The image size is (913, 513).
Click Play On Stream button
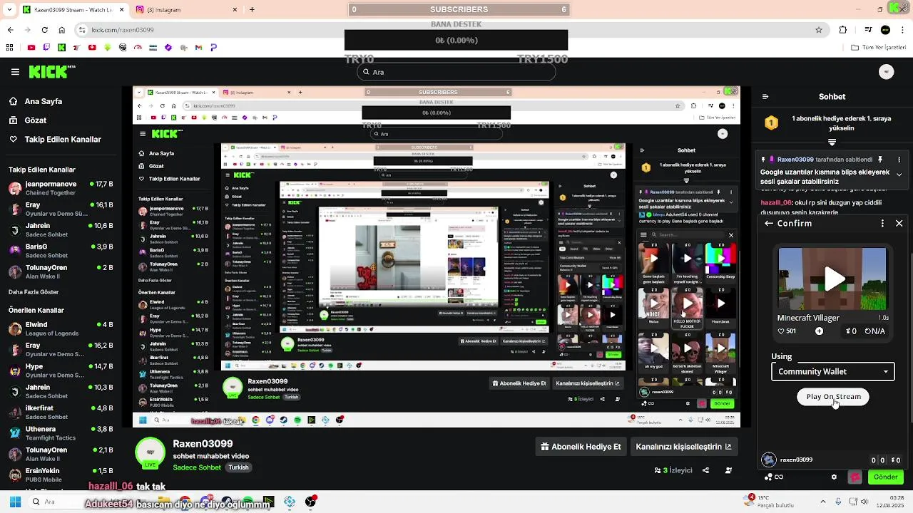click(x=833, y=397)
